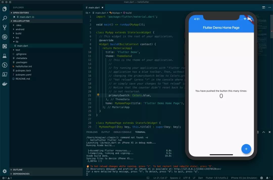Switch to the Problems panel tab
This screenshot has width=273, height=180.
[92, 132]
